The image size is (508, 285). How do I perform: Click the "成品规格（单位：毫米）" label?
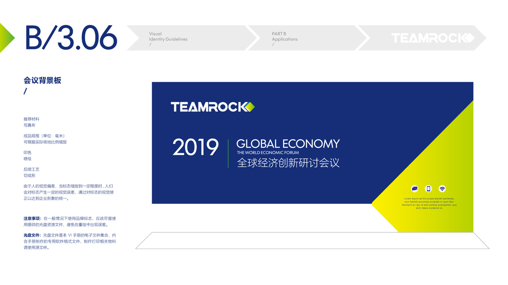pos(44,136)
